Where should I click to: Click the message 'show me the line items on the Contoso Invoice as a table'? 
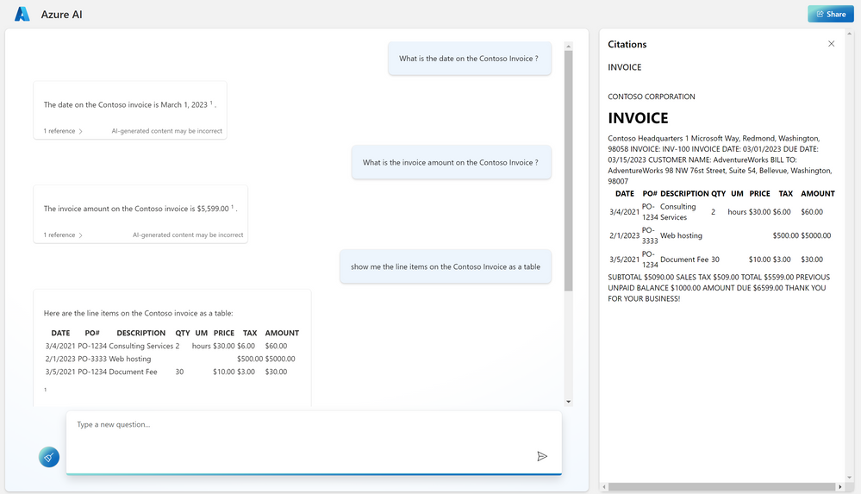pos(446,266)
